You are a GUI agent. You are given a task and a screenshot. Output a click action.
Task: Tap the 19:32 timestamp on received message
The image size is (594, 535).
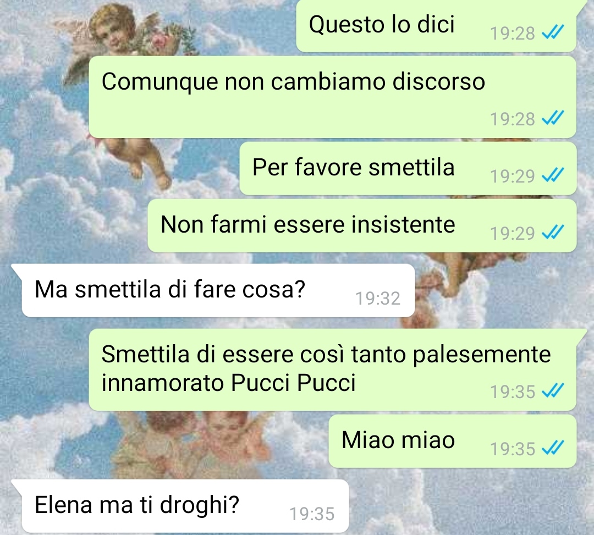click(x=378, y=299)
